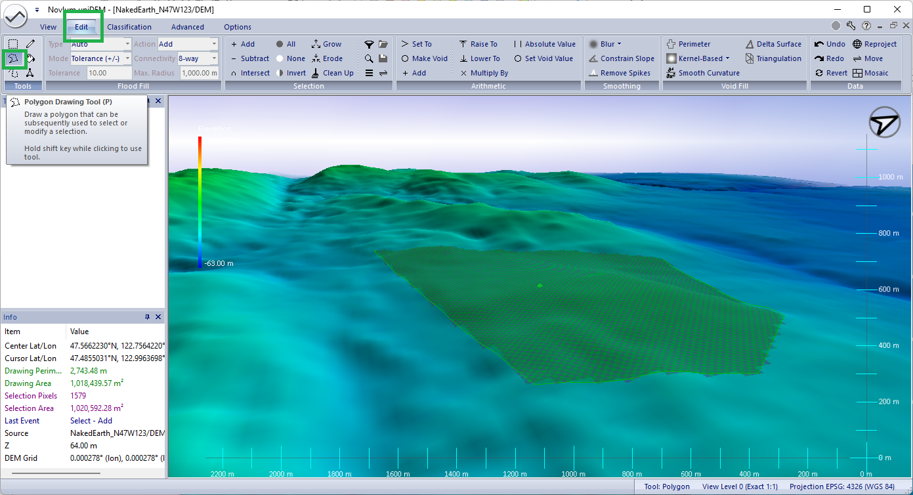Click Move in the Data group

pos(868,58)
